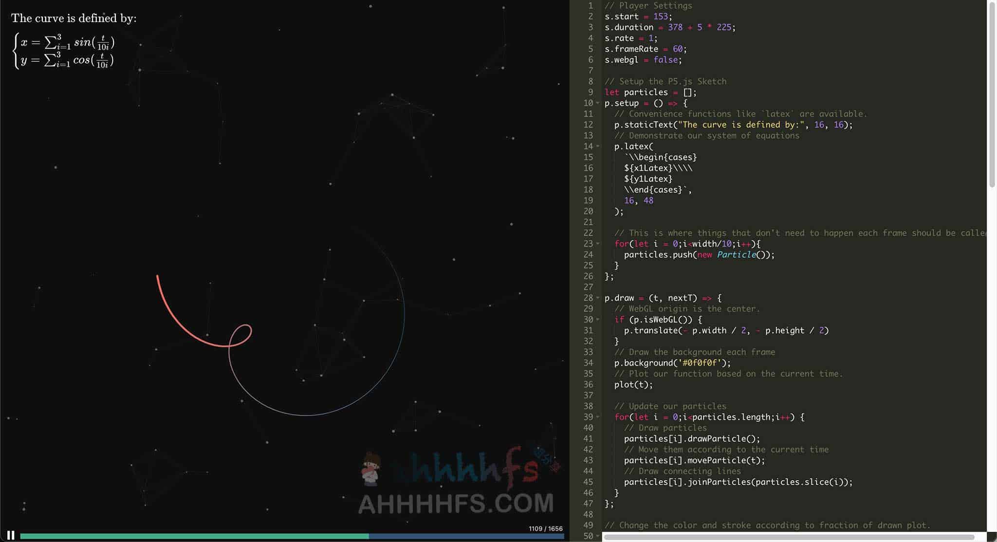Collapse the particle creation loop at line 23
The height and width of the screenshot is (542, 997).
click(x=598, y=244)
